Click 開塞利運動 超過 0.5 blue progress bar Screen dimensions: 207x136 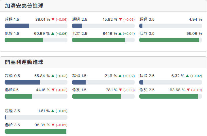pos(22,82)
